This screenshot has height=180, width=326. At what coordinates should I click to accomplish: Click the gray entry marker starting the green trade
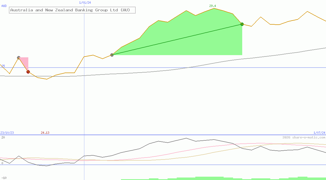(112, 55)
